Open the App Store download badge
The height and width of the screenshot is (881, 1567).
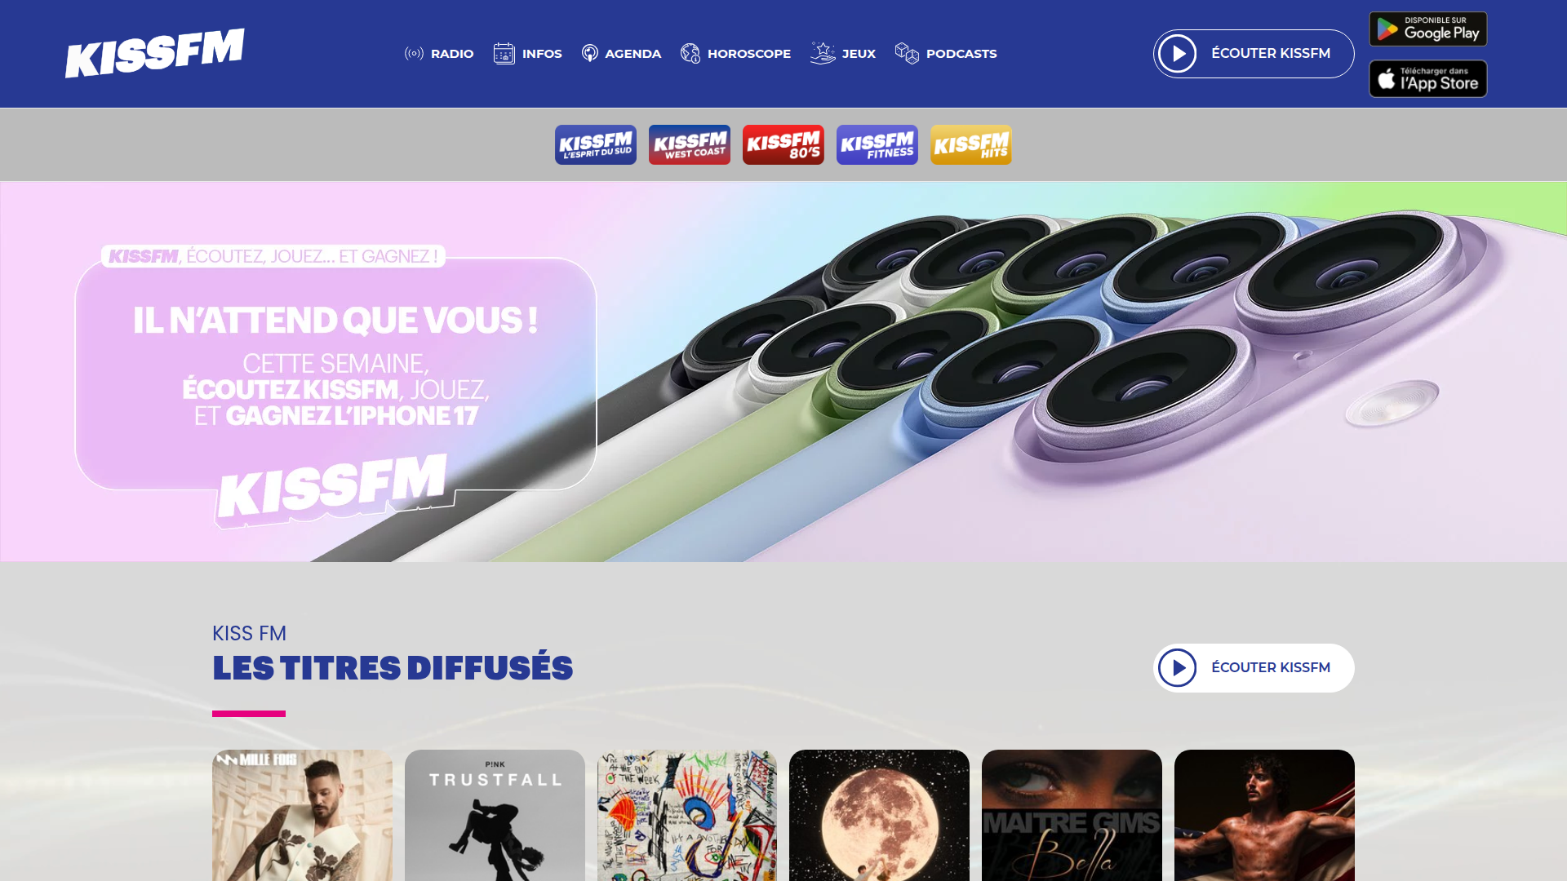1428,79
